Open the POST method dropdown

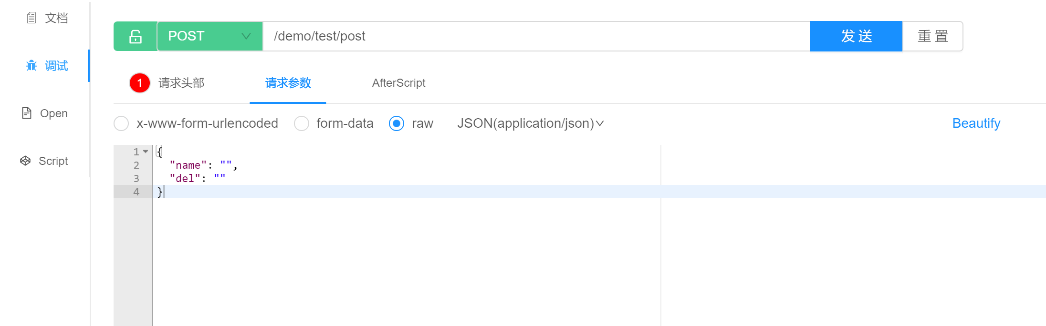[210, 36]
